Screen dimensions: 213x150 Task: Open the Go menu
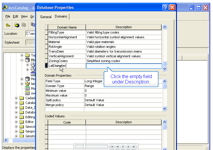coord(32,16)
